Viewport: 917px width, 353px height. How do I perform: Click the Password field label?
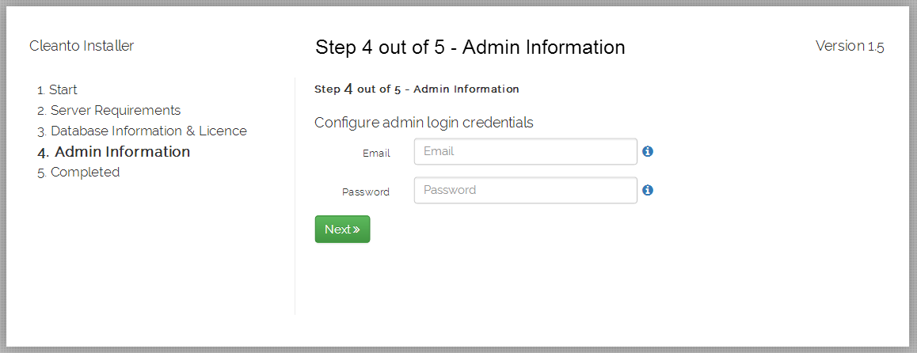click(366, 192)
